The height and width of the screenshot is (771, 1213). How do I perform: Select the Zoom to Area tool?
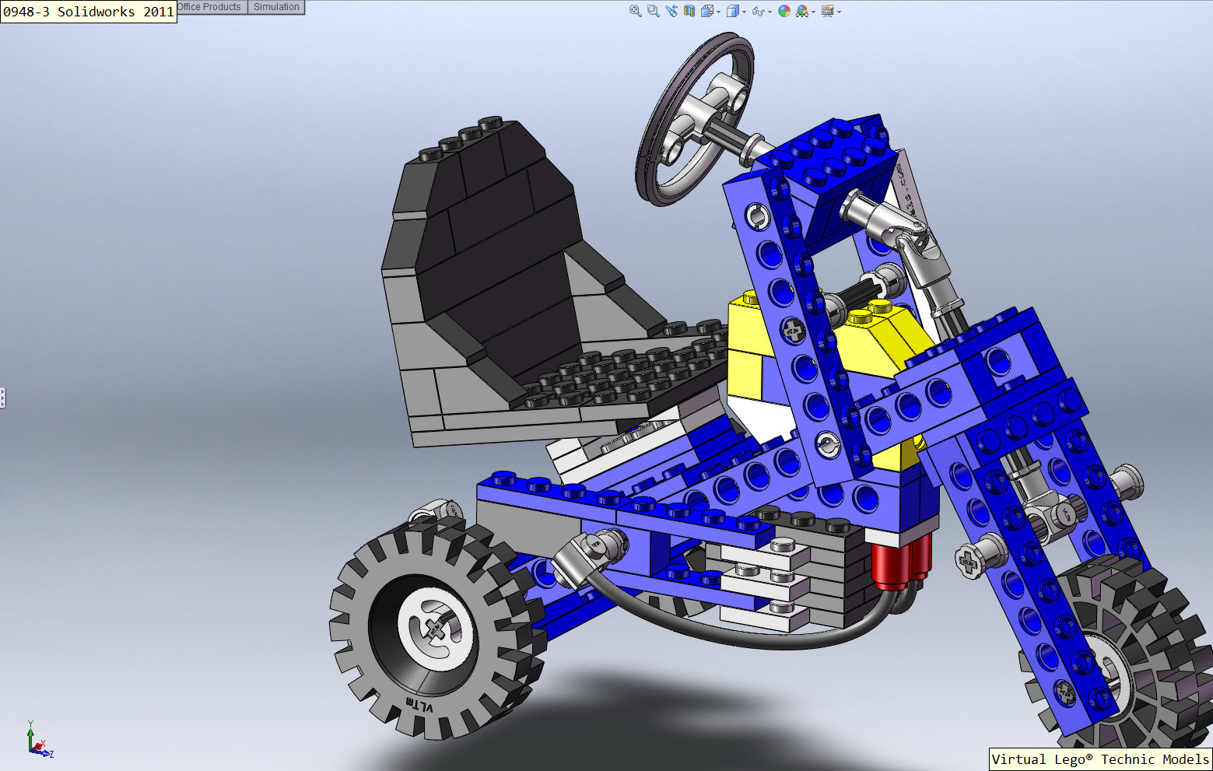pos(654,11)
